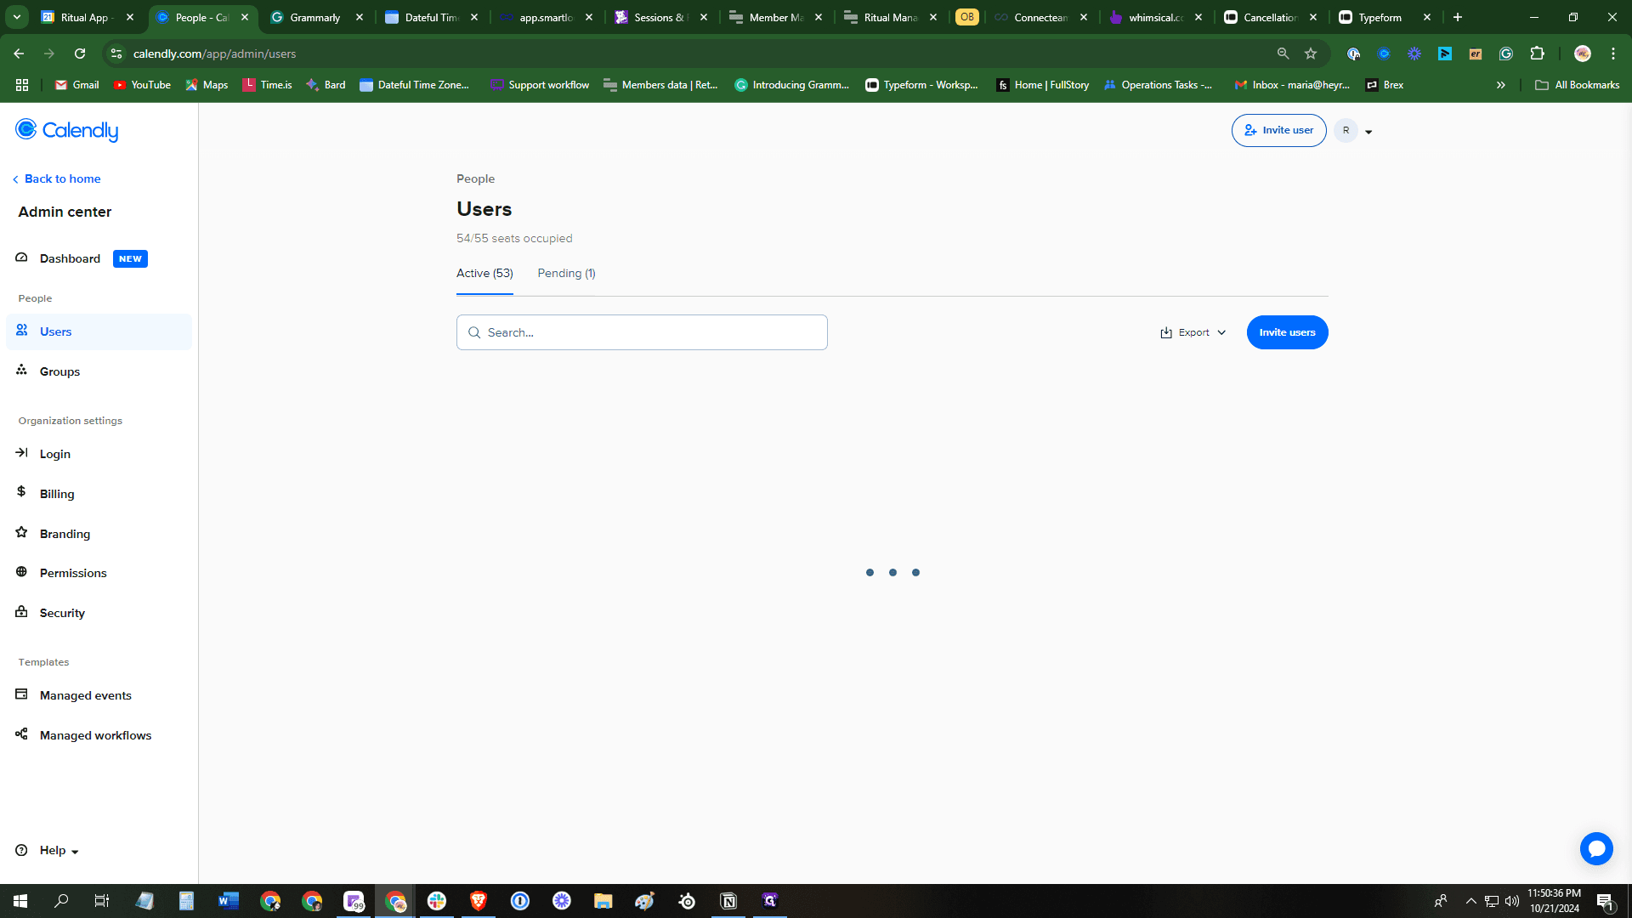Open the Windows notification center

pos(1605,901)
